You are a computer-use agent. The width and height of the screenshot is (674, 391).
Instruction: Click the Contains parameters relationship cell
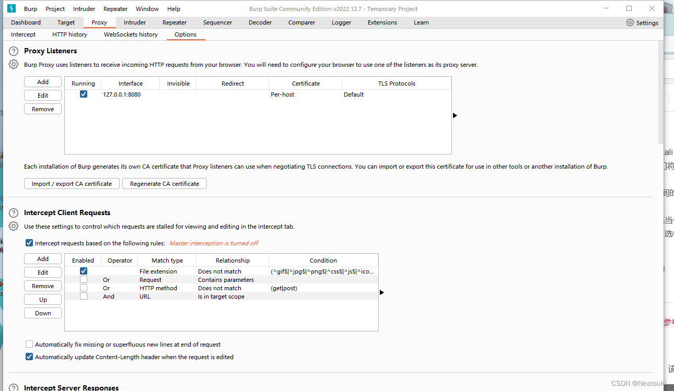233,280
